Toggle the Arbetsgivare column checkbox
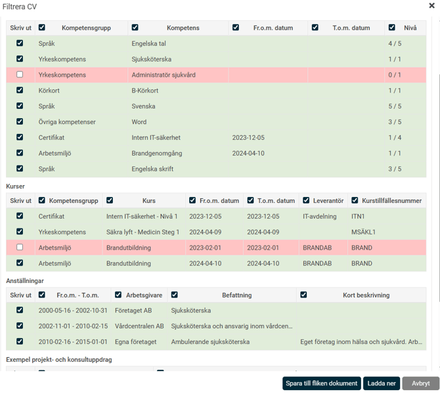 [118, 295]
